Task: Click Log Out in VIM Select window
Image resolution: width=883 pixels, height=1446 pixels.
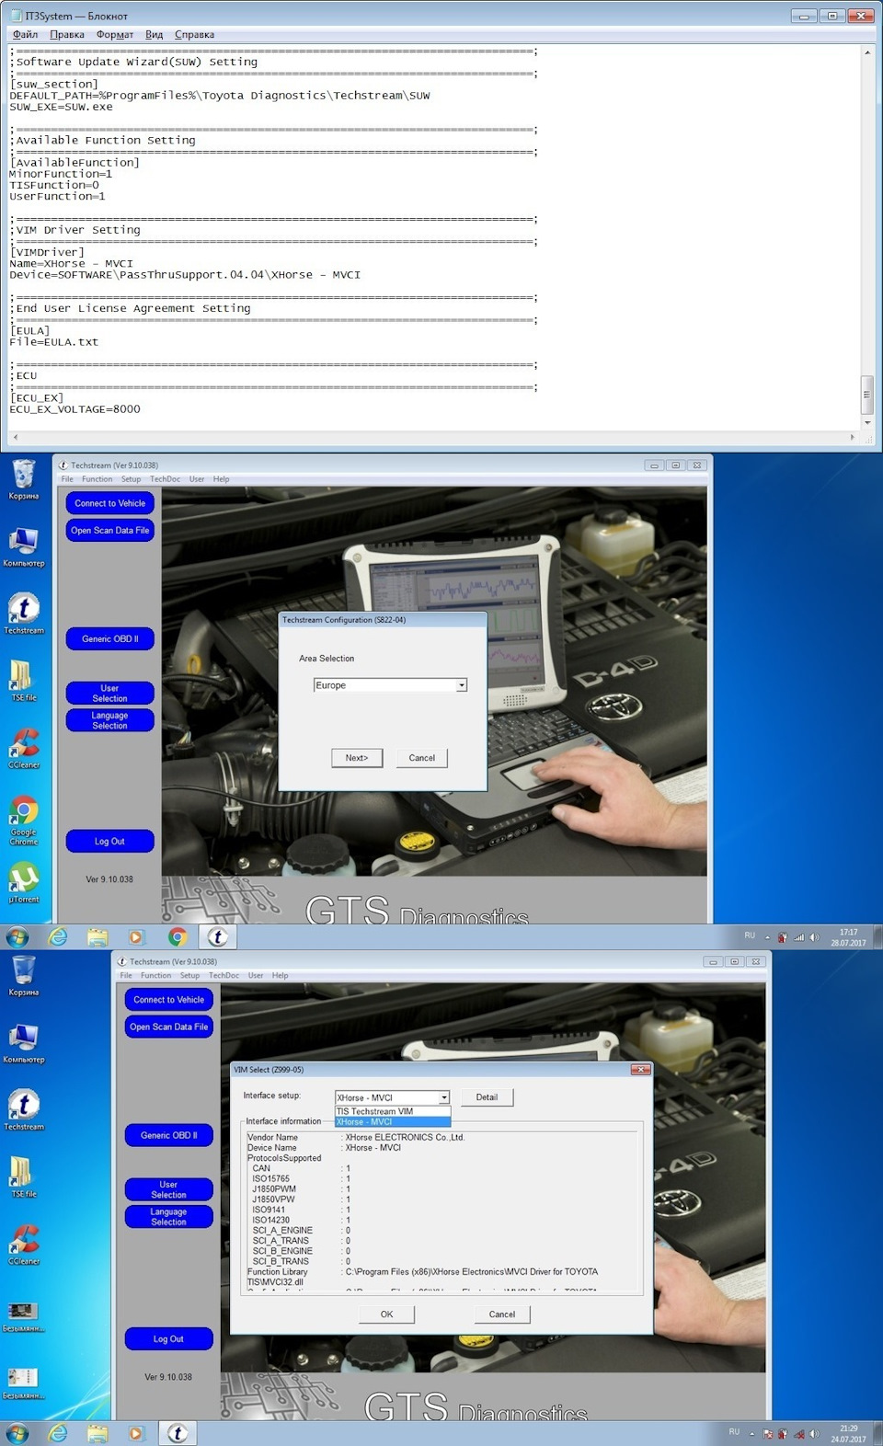Action: pyautogui.click(x=169, y=1339)
